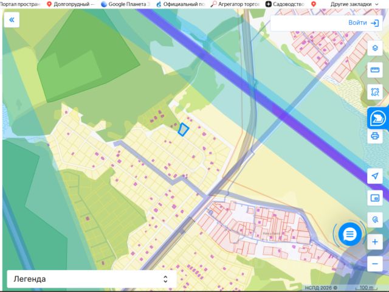
Task: Center map on my location arrow
Action: pyautogui.click(x=375, y=176)
